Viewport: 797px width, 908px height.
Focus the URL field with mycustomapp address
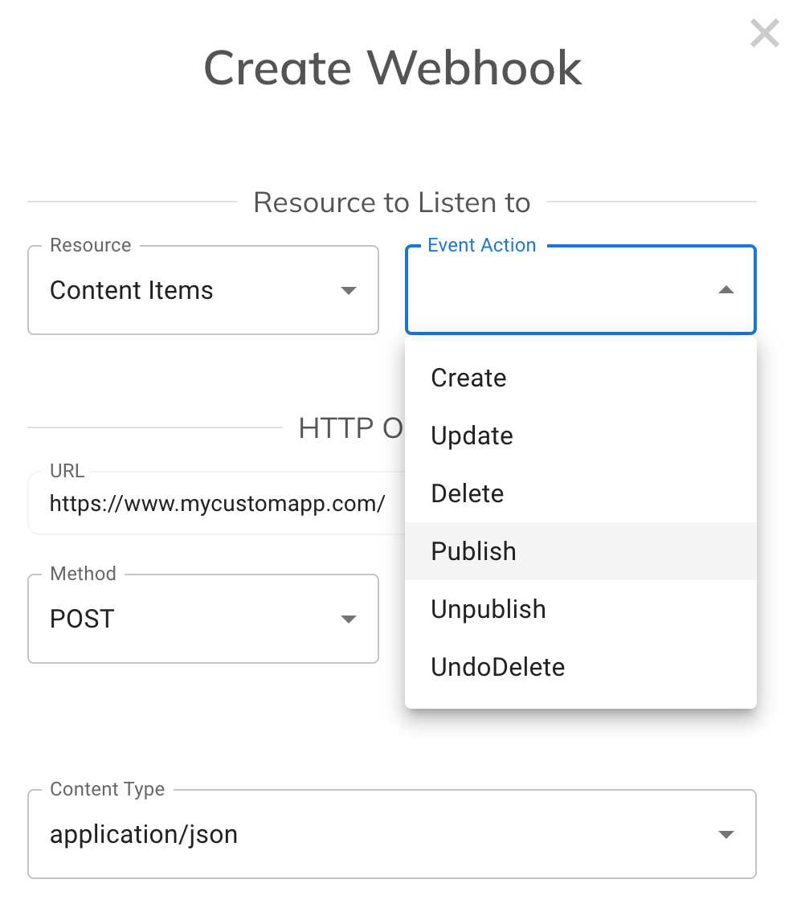(217, 504)
